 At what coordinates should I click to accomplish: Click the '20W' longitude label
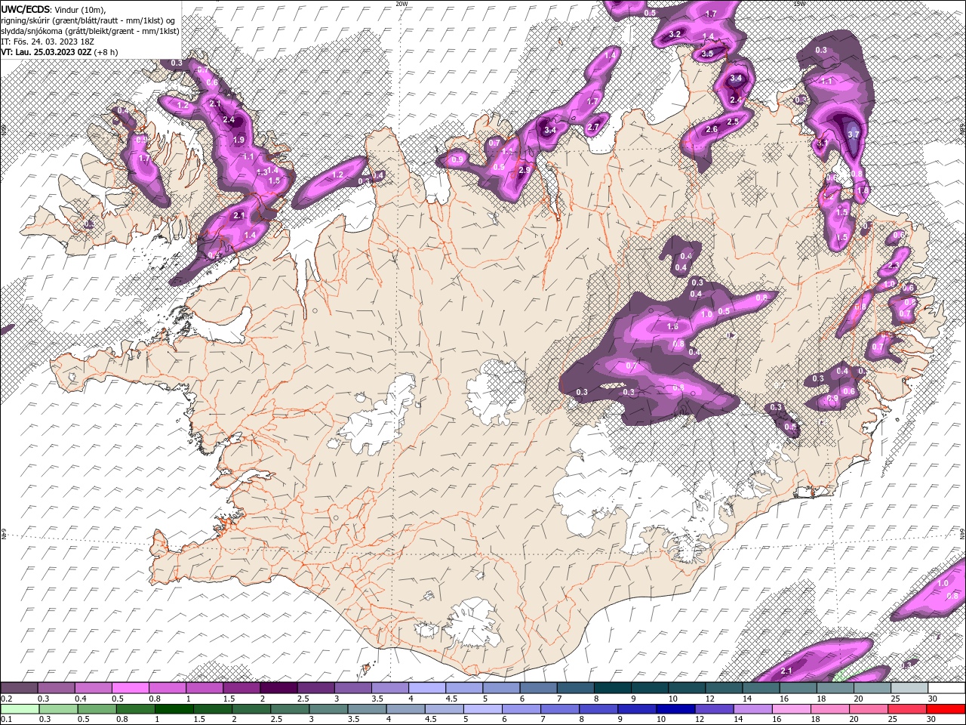pyautogui.click(x=401, y=4)
